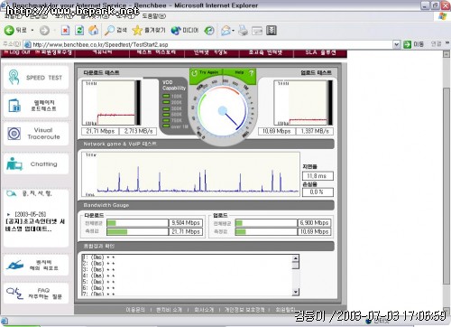Click the Windows flag logo
Image resolution: width=451 pixels, height=327 pixels.
(443, 15)
